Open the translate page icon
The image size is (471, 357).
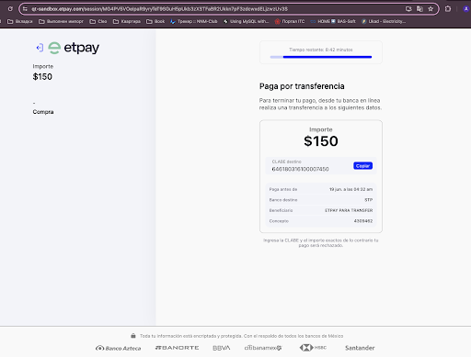click(419, 9)
